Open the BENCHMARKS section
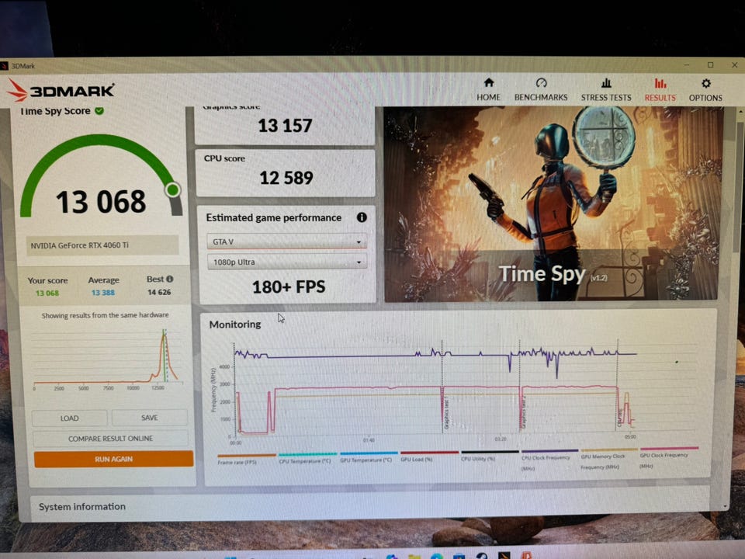Screen dimensions: 745x559 coord(541,90)
